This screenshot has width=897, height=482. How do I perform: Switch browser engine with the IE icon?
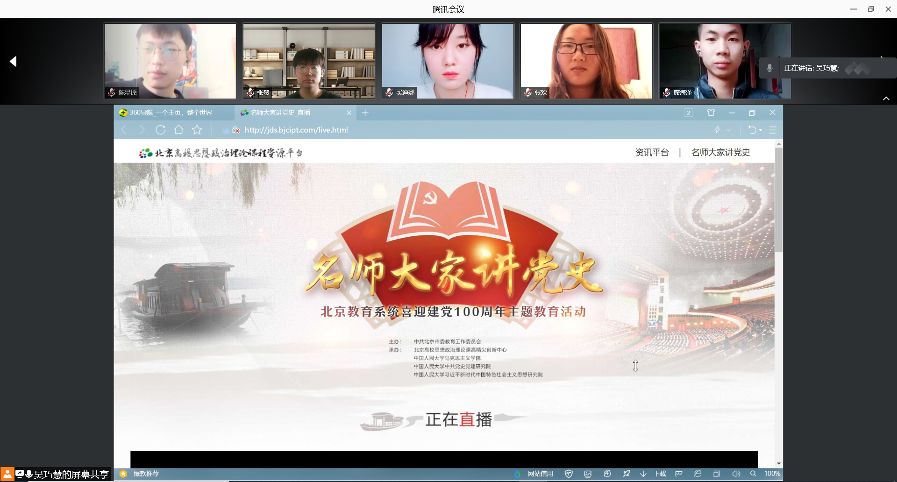click(x=698, y=474)
